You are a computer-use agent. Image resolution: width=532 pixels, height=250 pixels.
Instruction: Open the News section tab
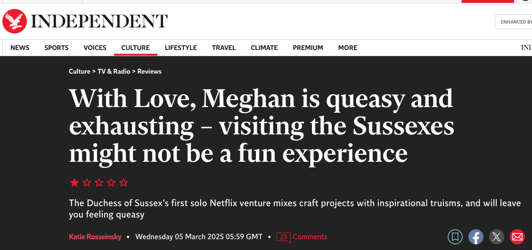[20, 48]
